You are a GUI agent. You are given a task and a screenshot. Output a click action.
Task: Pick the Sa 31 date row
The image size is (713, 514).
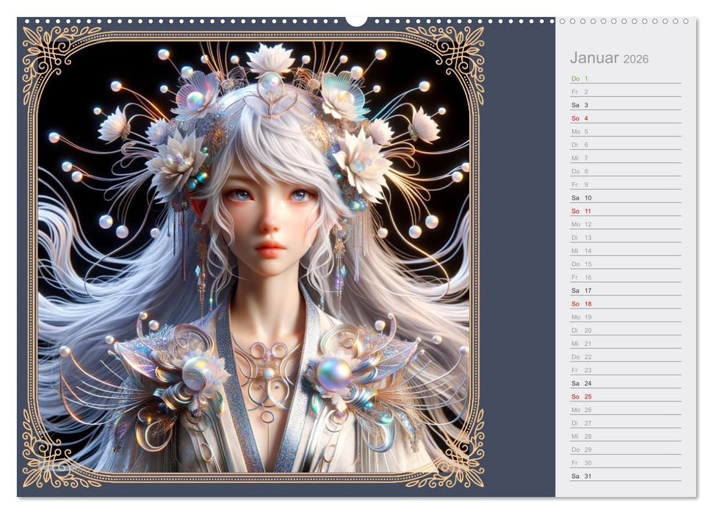[x=626, y=476]
